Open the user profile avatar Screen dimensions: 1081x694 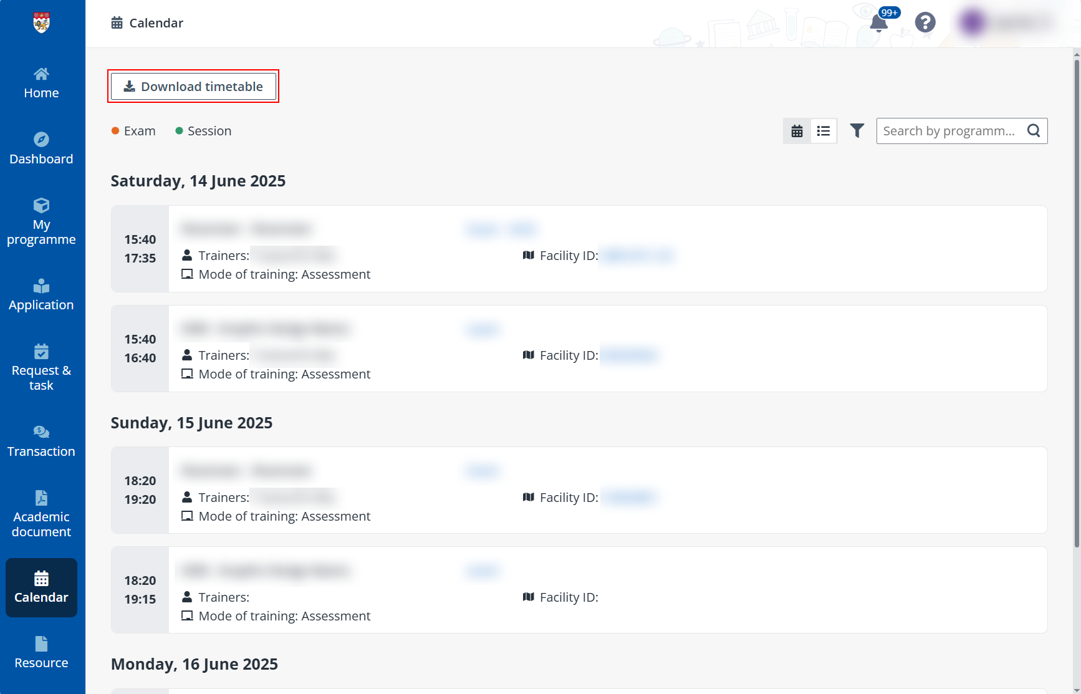tap(973, 22)
